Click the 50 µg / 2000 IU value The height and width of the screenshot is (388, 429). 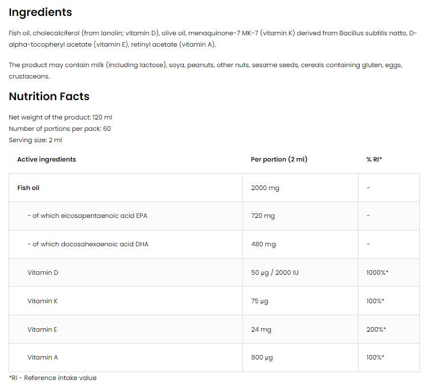(x=275, y=273)
